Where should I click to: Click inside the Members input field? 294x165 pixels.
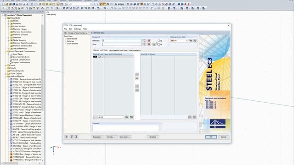tap(122, 41)
